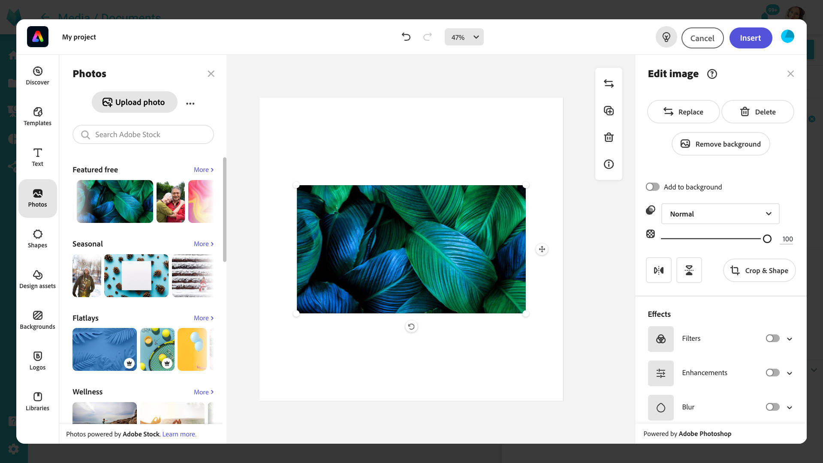Open more upload options ellipsis
The image size is (823, 463).
point(190,103)
